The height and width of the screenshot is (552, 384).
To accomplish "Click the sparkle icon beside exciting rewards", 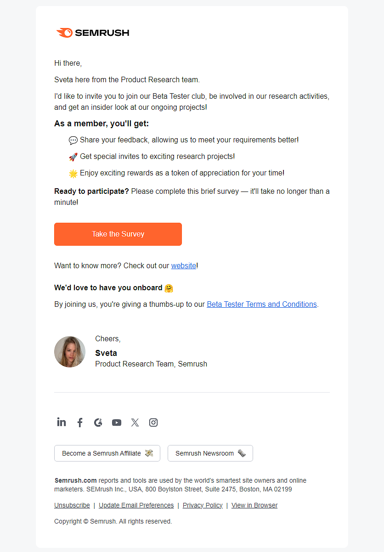I will click(x=73, y=173).
